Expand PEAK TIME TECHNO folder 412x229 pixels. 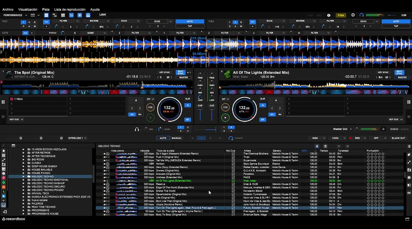(x=23, y=207)
